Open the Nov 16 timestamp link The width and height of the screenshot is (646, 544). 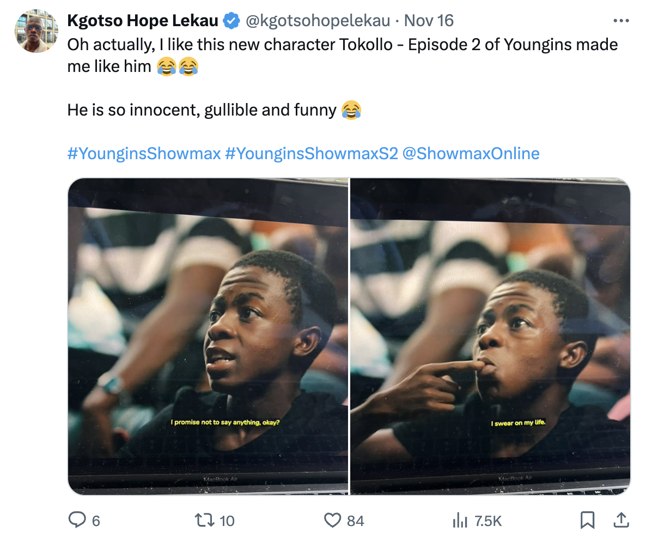(x=429, y=21)
